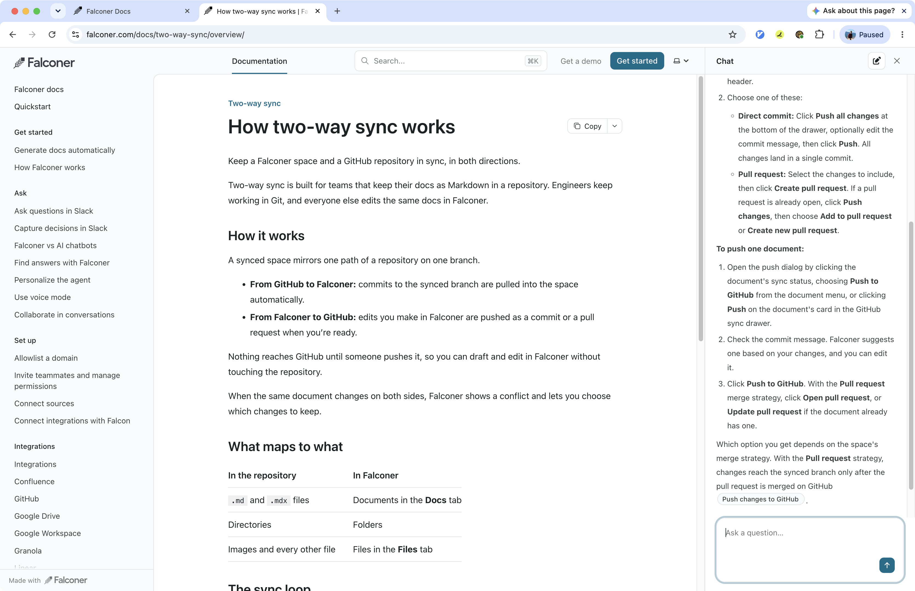Viewport: 915px width, 591px height.
Task: Expand the Copy options chevron
Action: [x=614, y=126]
